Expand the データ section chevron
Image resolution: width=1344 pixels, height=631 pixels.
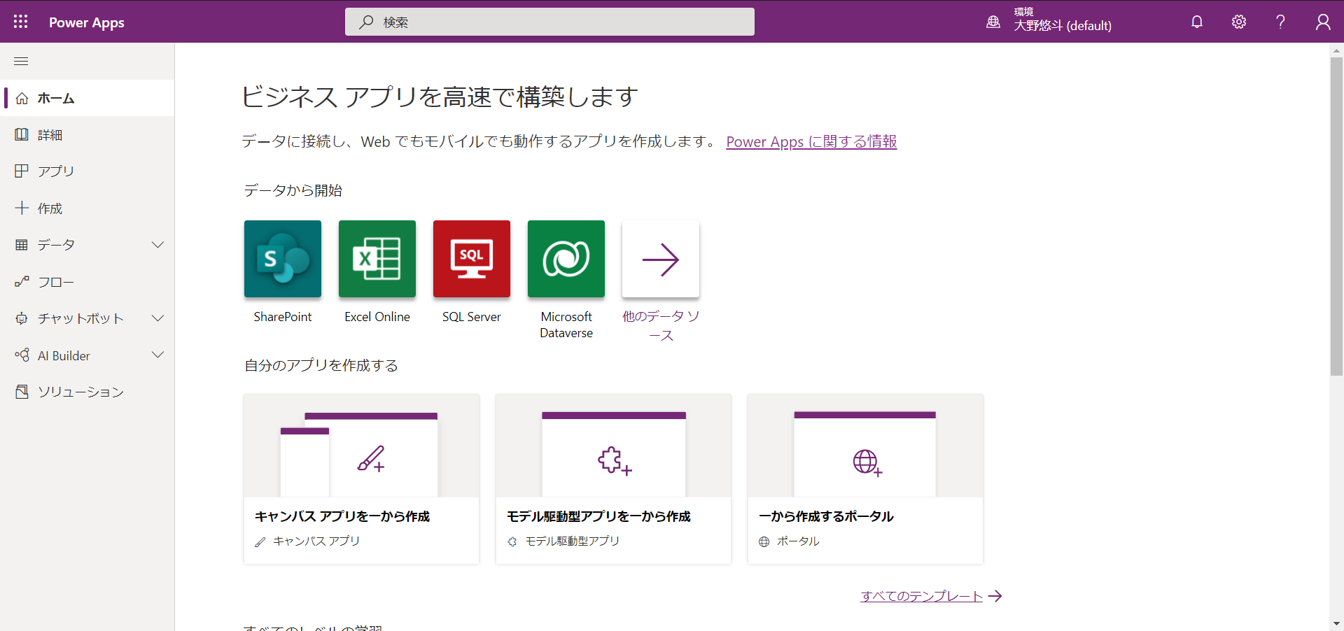(158, 245)
